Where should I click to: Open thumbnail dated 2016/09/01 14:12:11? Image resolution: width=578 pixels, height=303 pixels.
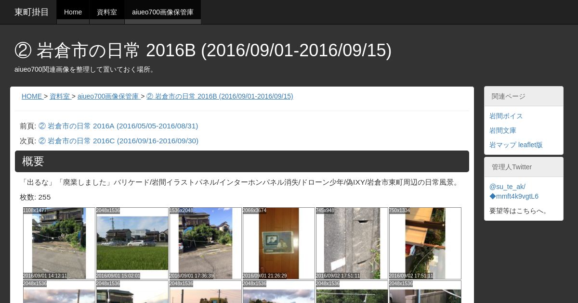pos(59,243)
